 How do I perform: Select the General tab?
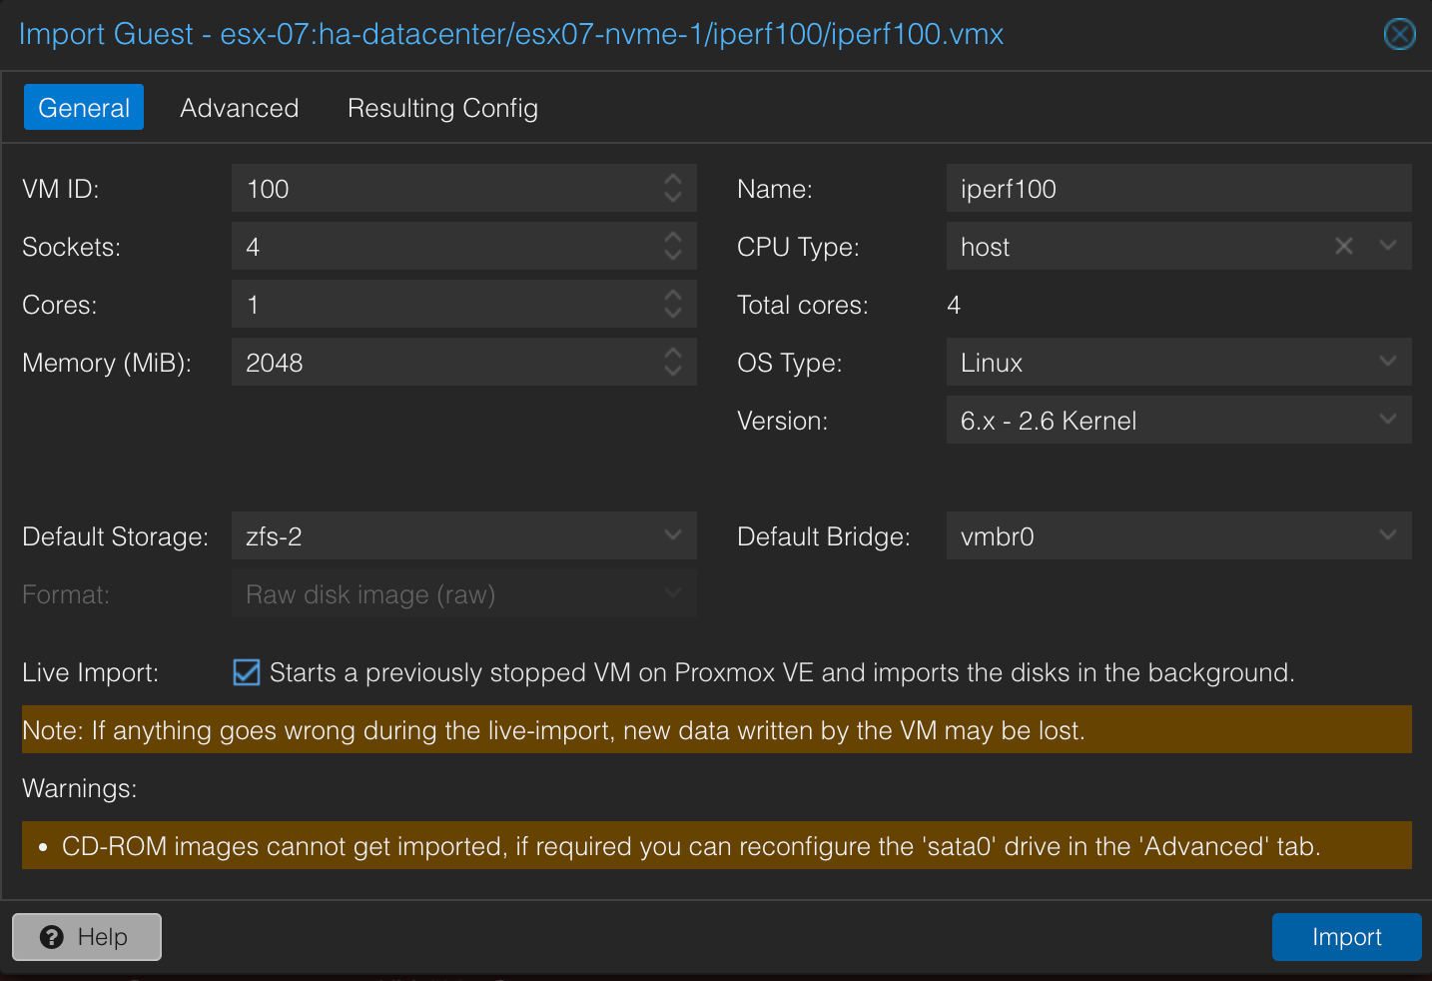[x=83, y=107]
